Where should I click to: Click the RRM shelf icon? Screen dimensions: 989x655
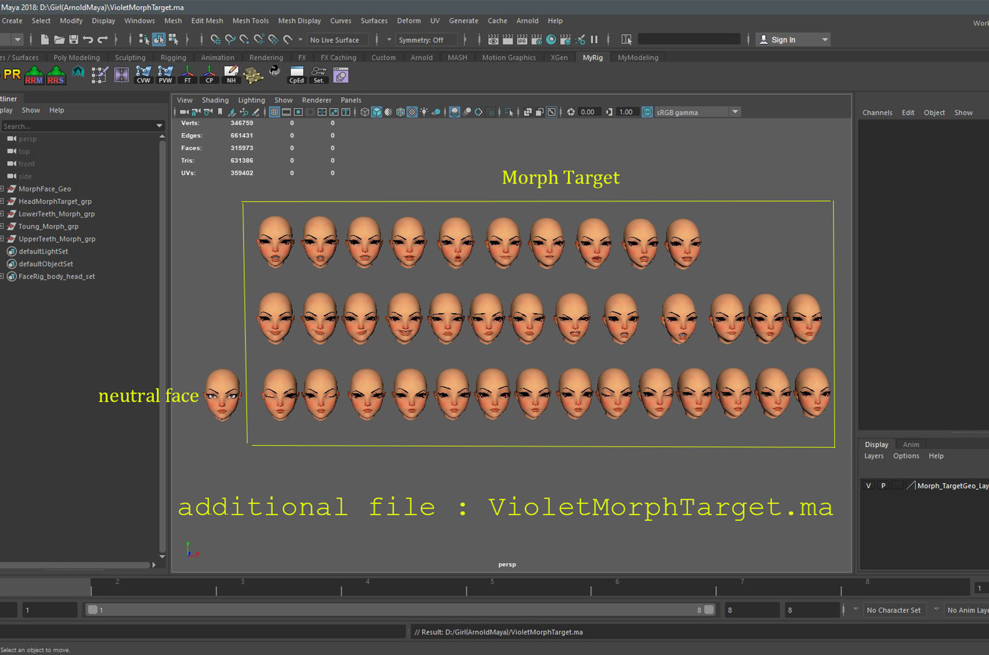[x=34, y=75]
